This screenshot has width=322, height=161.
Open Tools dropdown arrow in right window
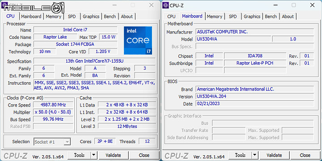click(x=254, y=155)
